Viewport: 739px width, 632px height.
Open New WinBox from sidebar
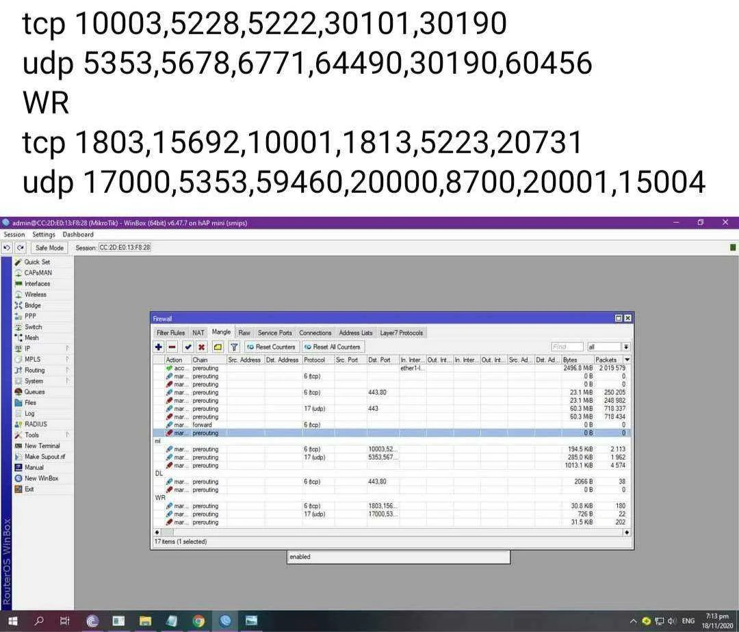[x=41, y=479]
